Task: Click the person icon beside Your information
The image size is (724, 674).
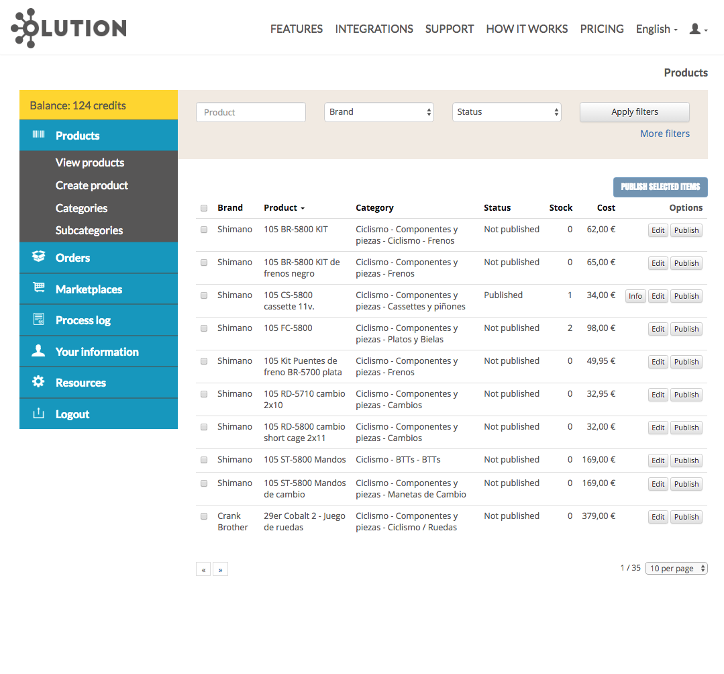Action: 38,350
